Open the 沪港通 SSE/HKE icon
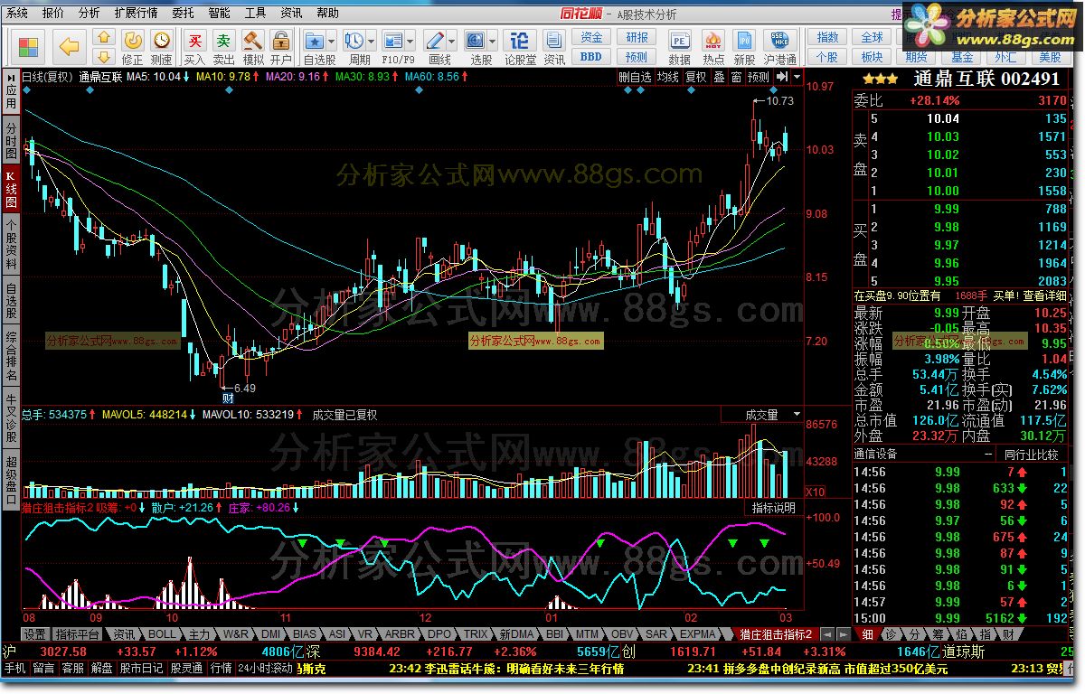The height and width of the screenshot is (694, 1085). (779, 42)
